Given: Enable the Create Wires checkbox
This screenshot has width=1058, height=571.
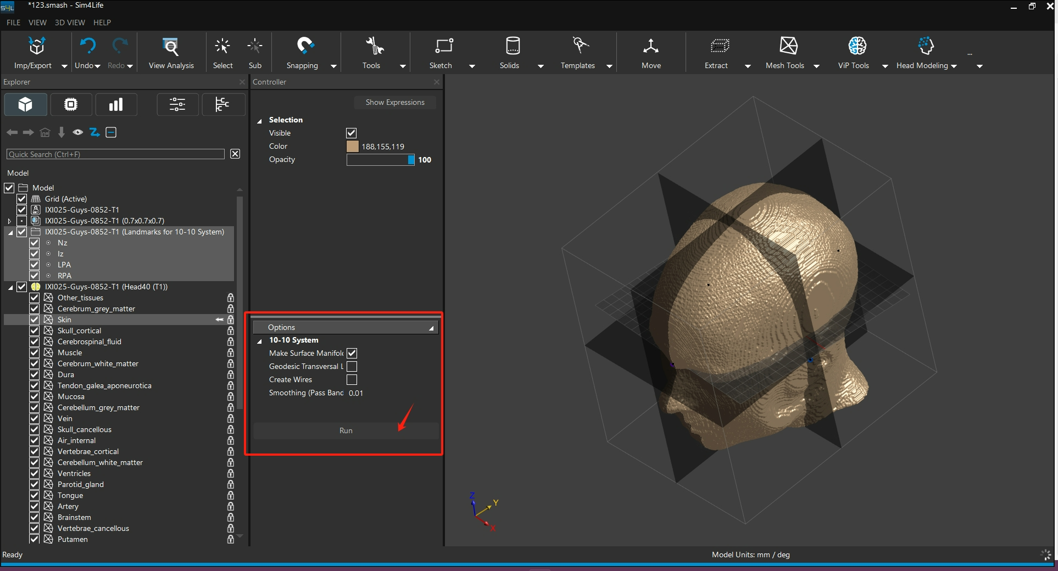Looking at the screenshot, I should 352,380.
